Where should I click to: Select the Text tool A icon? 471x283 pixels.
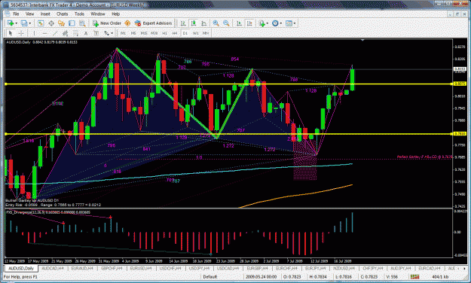[86, 33]
